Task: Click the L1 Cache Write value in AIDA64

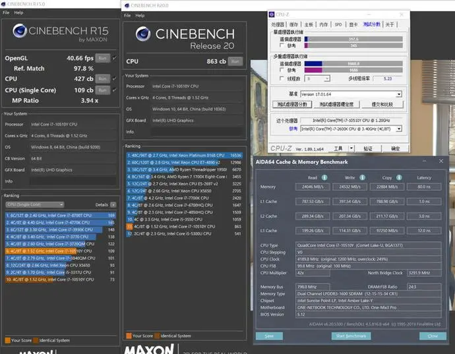Action: tap(349, 201)
